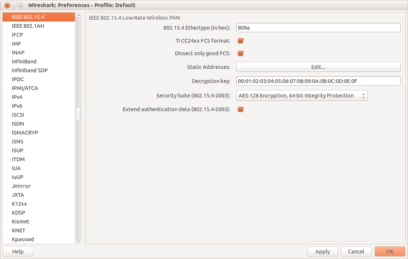The width and height of the screenshot is (408, 259).
Task: Select iSCSI in the protocol list
Action: [x=18, y=115]
